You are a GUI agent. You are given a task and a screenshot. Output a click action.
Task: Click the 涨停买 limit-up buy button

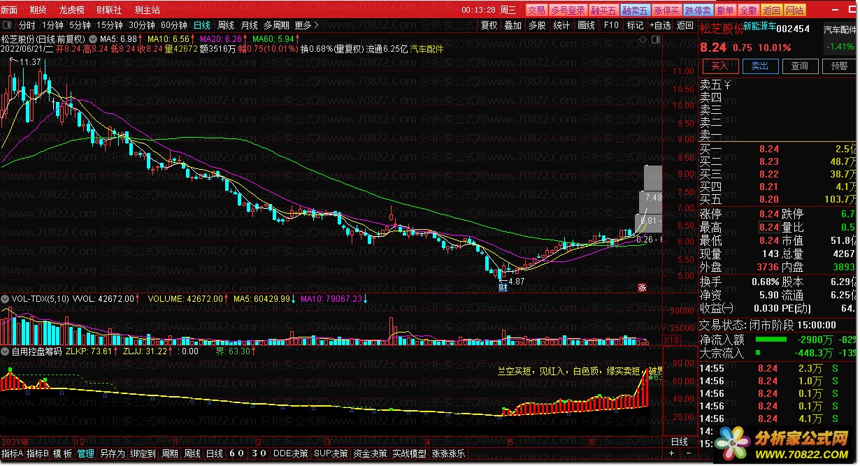pos(666,10)
